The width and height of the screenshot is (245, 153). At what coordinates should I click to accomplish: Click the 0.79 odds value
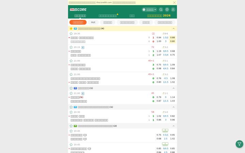159,97
